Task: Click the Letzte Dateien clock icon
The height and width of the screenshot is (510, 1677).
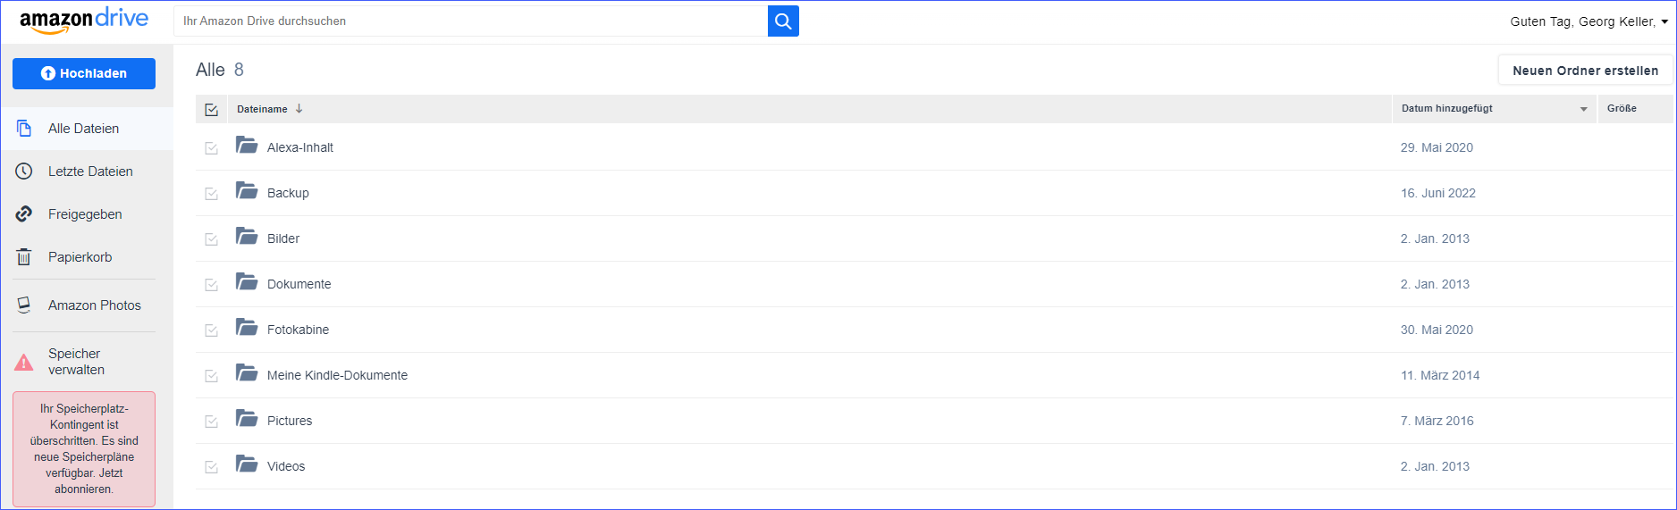Action: [x=24, y=171]
